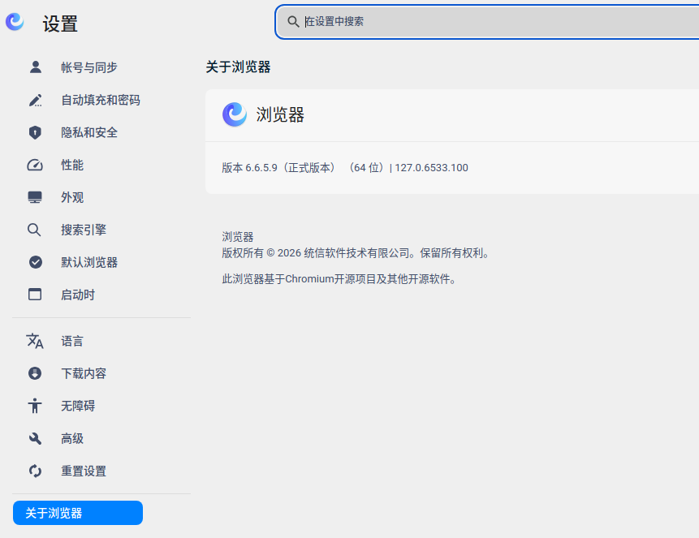Click the translate icon for language
The height and width of the screenshot is (538, 699).
35,341
